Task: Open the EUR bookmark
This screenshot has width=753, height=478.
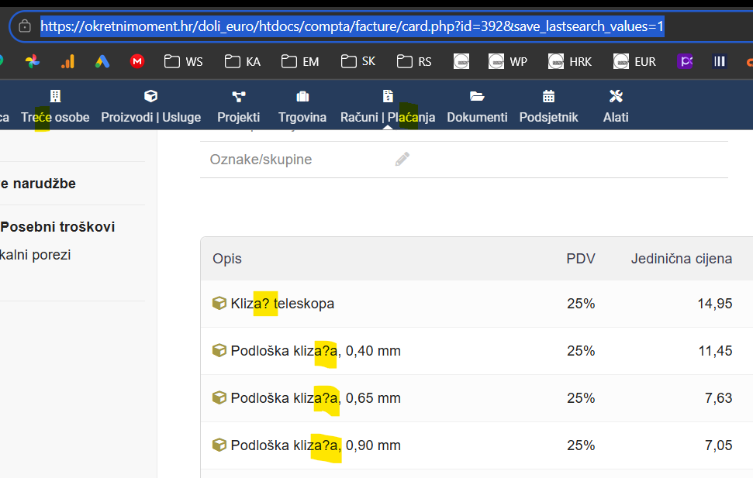Action: coord(634,61)
